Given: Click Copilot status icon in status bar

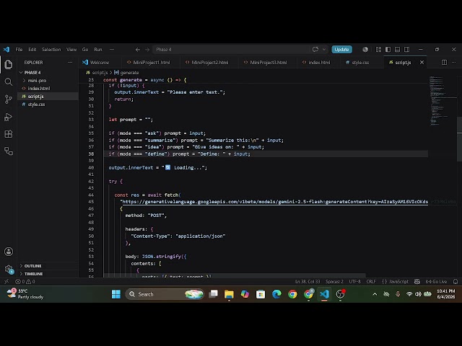Looking at the screenshot, I should [417, 282].
